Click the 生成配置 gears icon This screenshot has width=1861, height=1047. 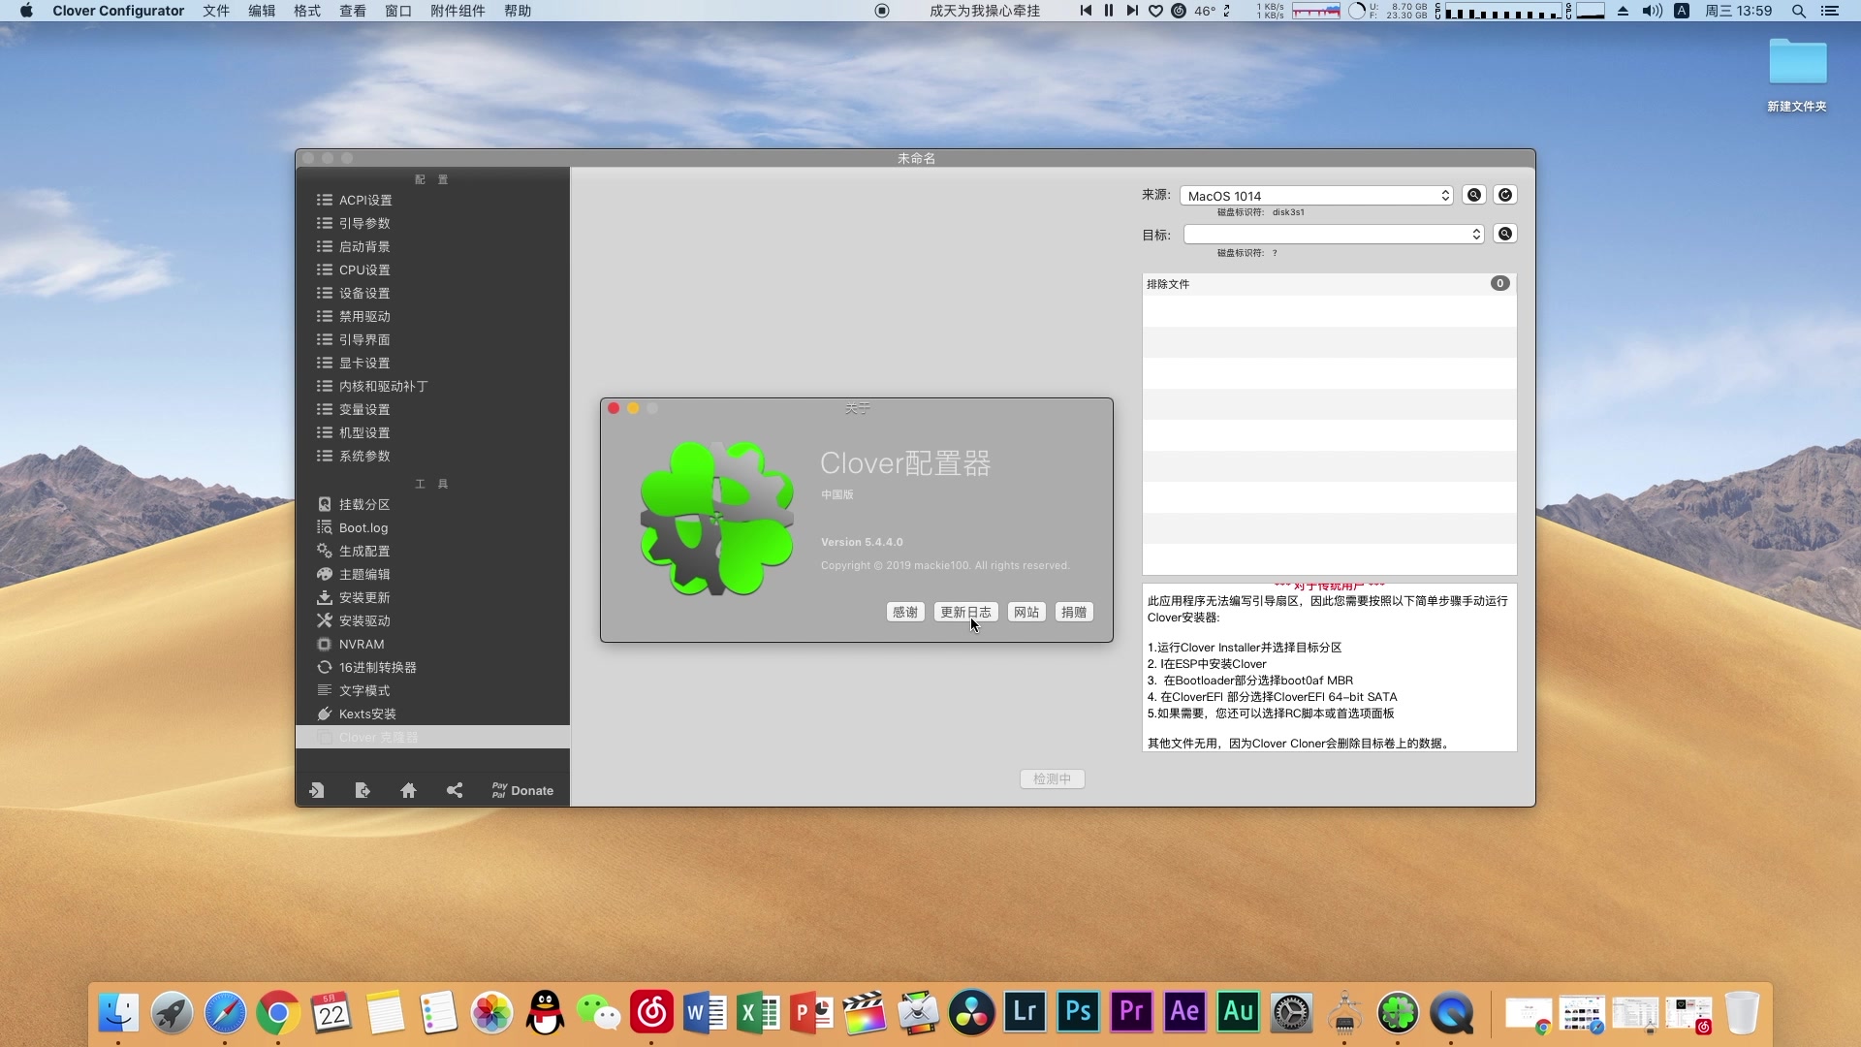click(x=325, y=551)
